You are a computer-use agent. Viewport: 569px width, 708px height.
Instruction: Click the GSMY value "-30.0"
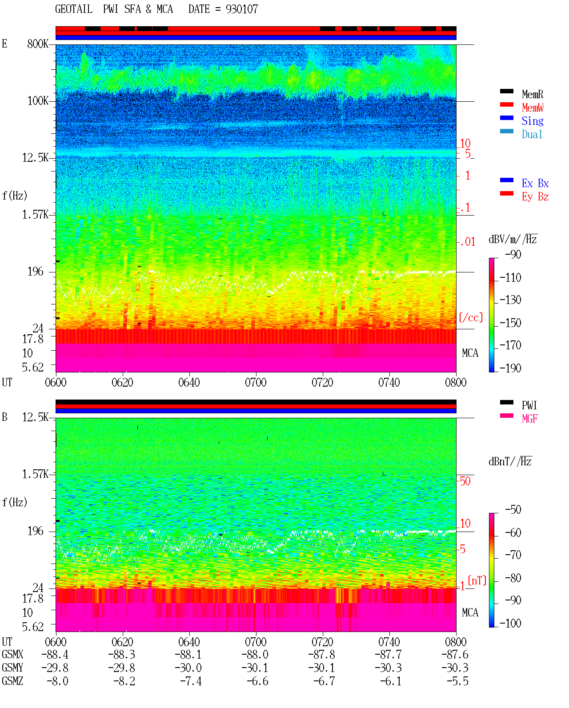click(188, 668)
